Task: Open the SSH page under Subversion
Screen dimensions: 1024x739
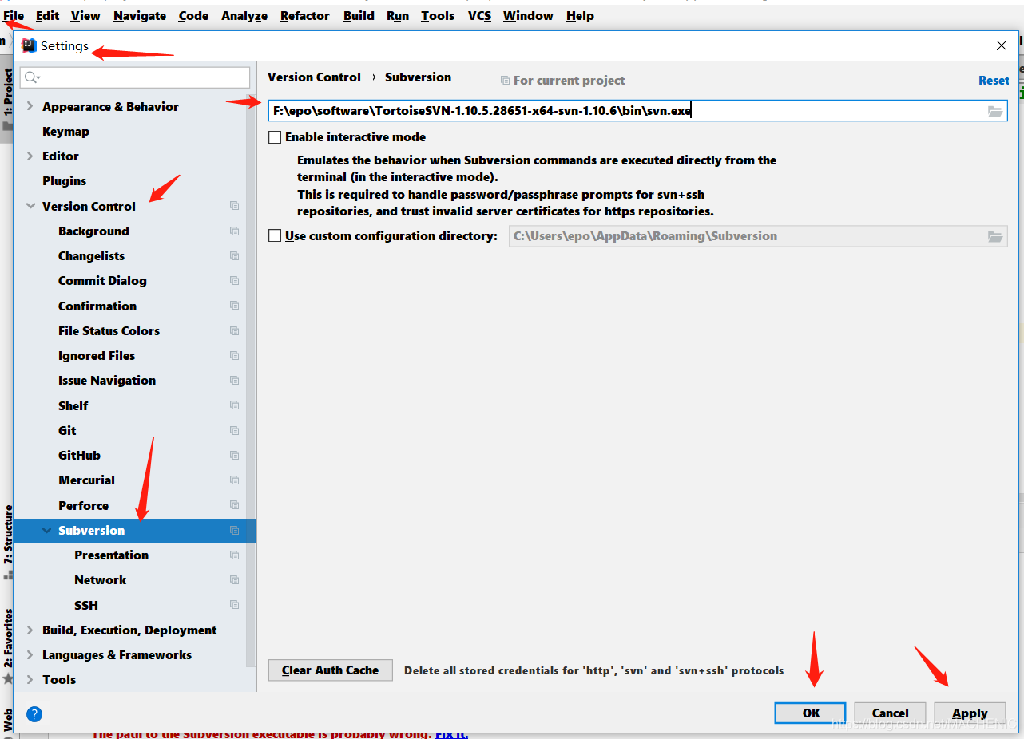Action: [86, 606]
